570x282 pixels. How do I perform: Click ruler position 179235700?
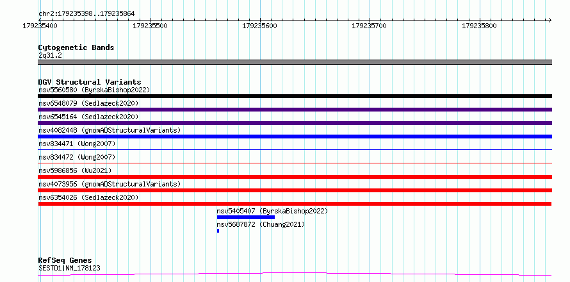click(x=370, y=26)
